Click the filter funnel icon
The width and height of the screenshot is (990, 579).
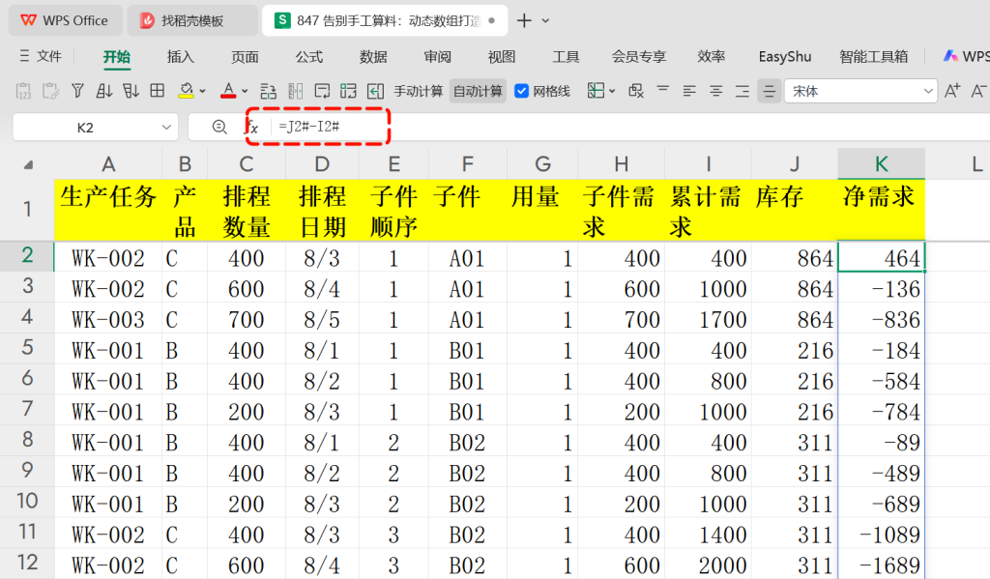pyautogui.click(x=77, y=92)
